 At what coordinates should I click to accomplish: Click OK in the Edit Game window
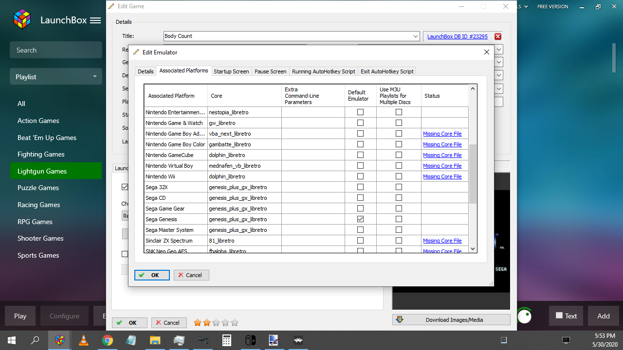click(x=130, y=323)
